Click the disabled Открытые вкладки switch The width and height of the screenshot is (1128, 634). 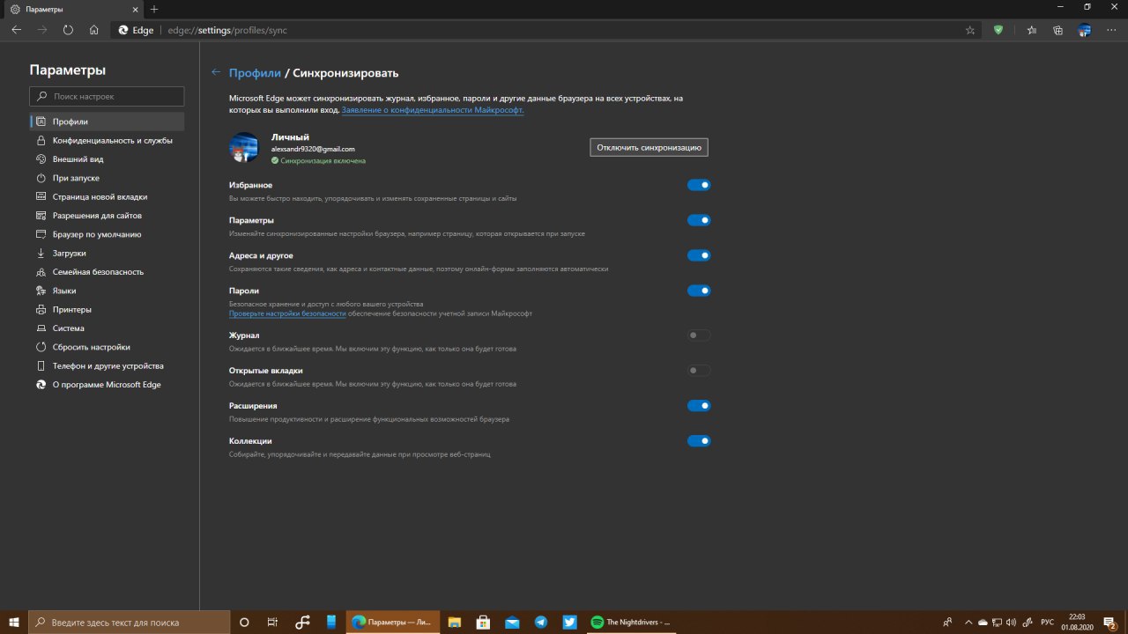(699, 371)
